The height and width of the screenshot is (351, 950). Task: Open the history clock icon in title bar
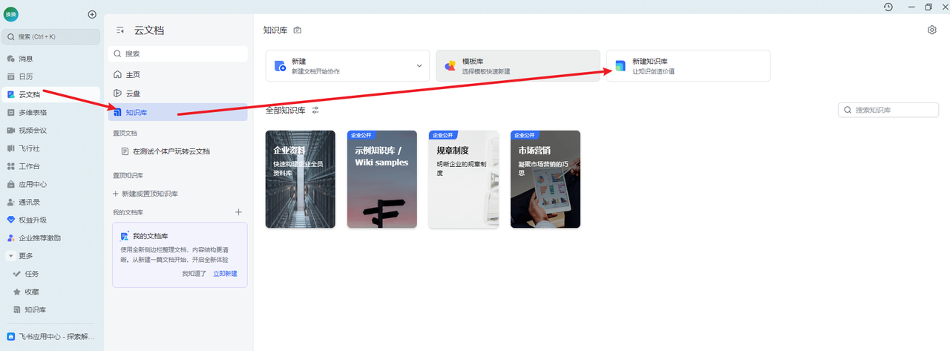(888, 7)
